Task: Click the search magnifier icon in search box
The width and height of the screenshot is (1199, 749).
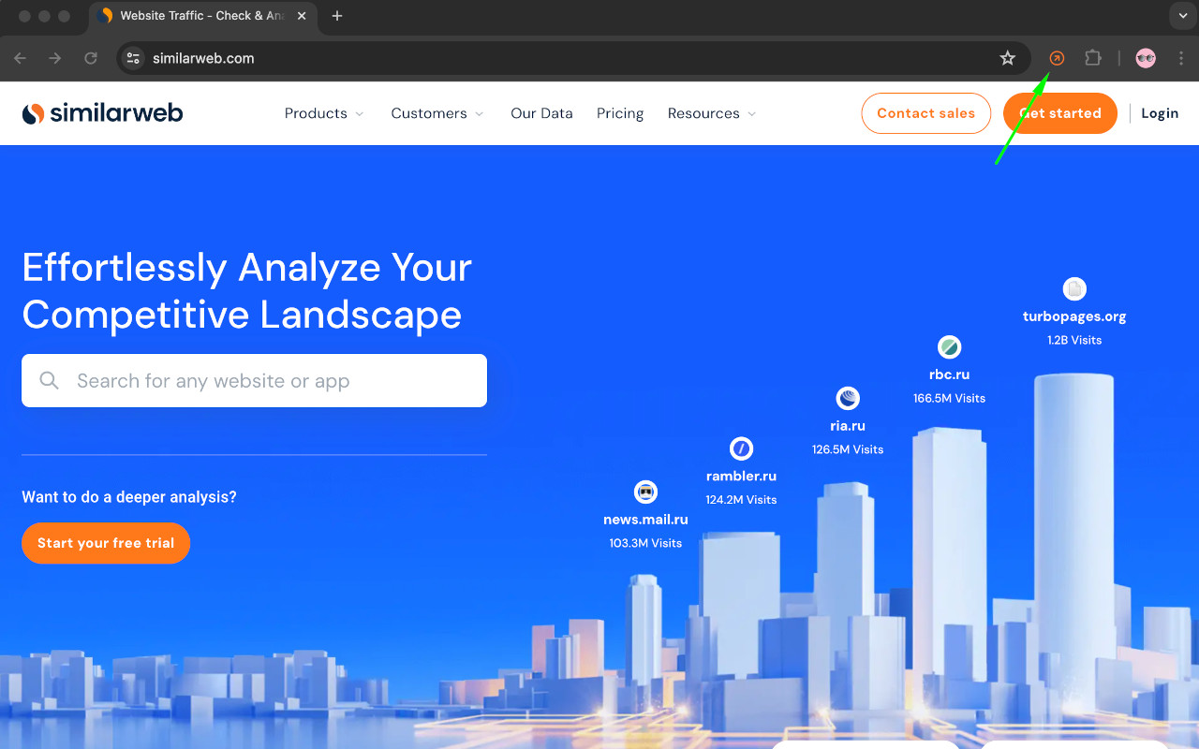Action: coord(50,381)
